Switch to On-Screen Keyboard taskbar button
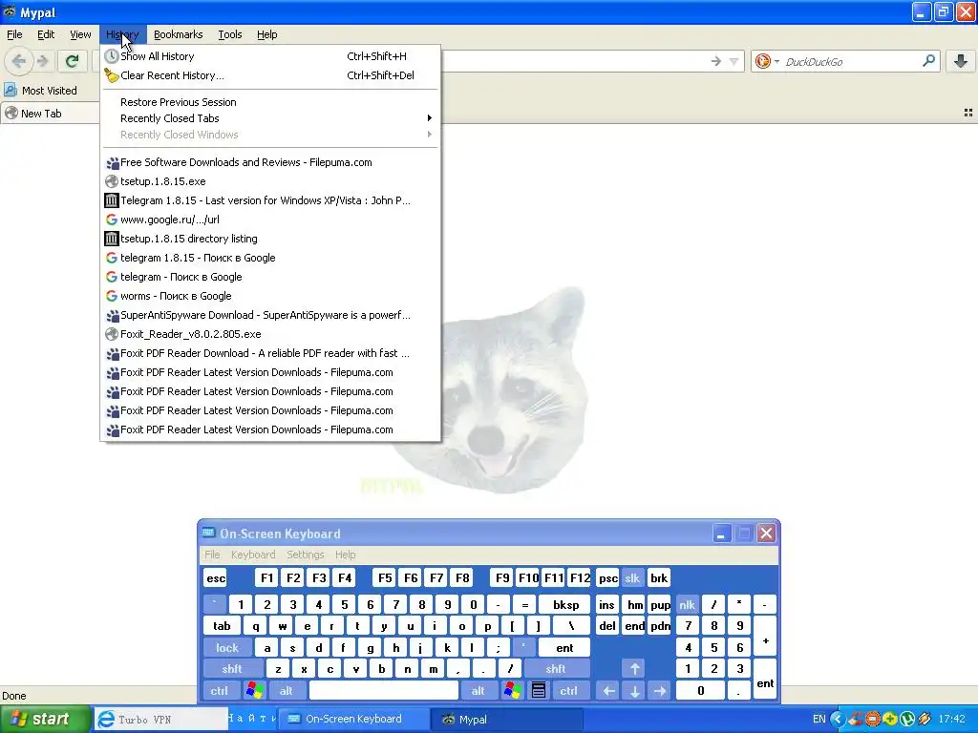The image size is (978, 733). [352, 720]
